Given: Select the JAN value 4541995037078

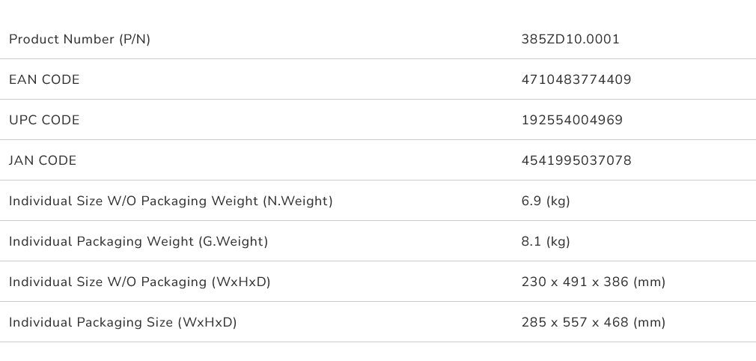Looking at the screenshot, I should coord(576,161).
